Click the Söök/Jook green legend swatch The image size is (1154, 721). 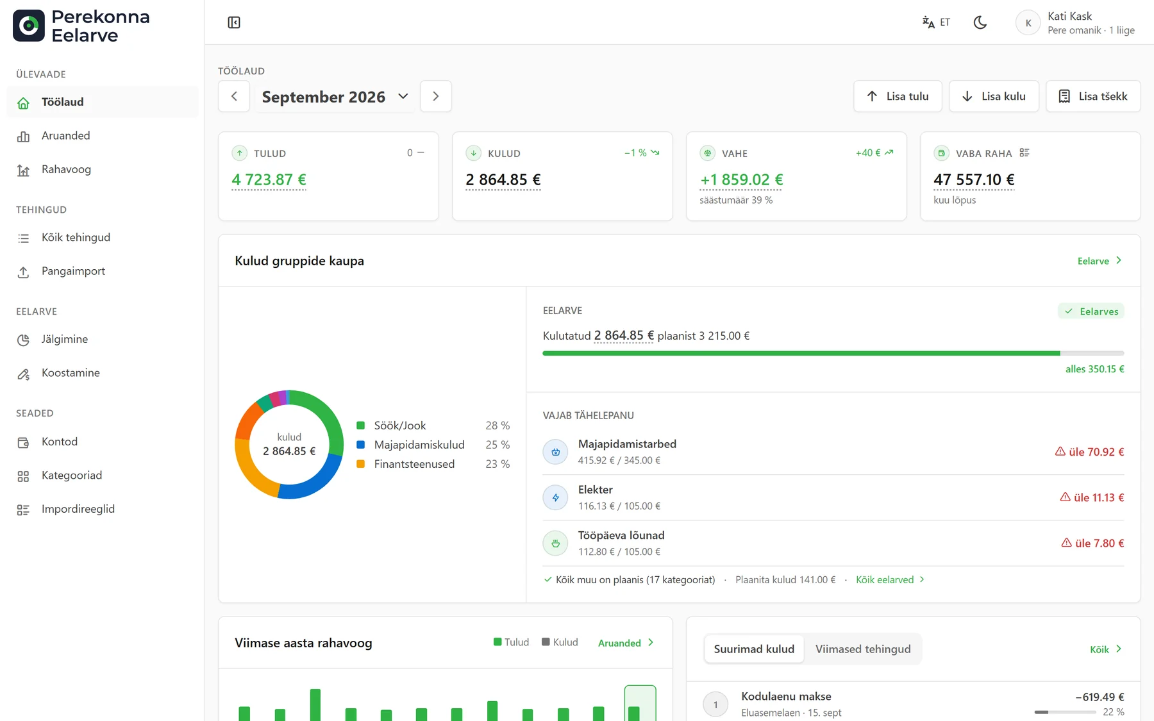(360, 426)
